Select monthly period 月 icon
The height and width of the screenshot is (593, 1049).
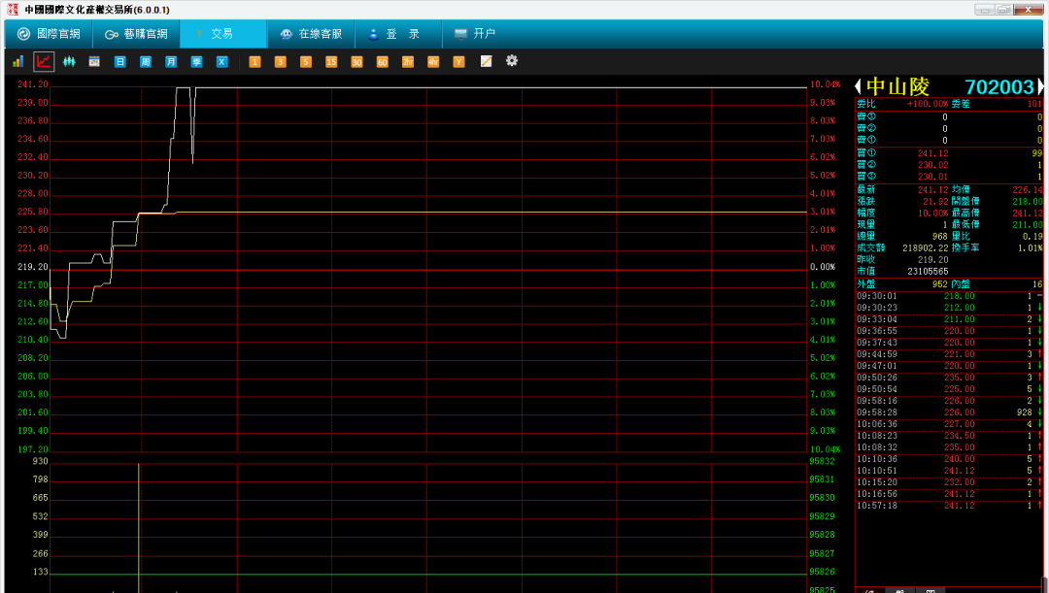(x=171, y=61)
